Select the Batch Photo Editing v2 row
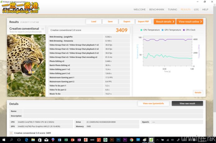Screen dimensions: 216x143 pyautogui.click(x=89, y=65)
